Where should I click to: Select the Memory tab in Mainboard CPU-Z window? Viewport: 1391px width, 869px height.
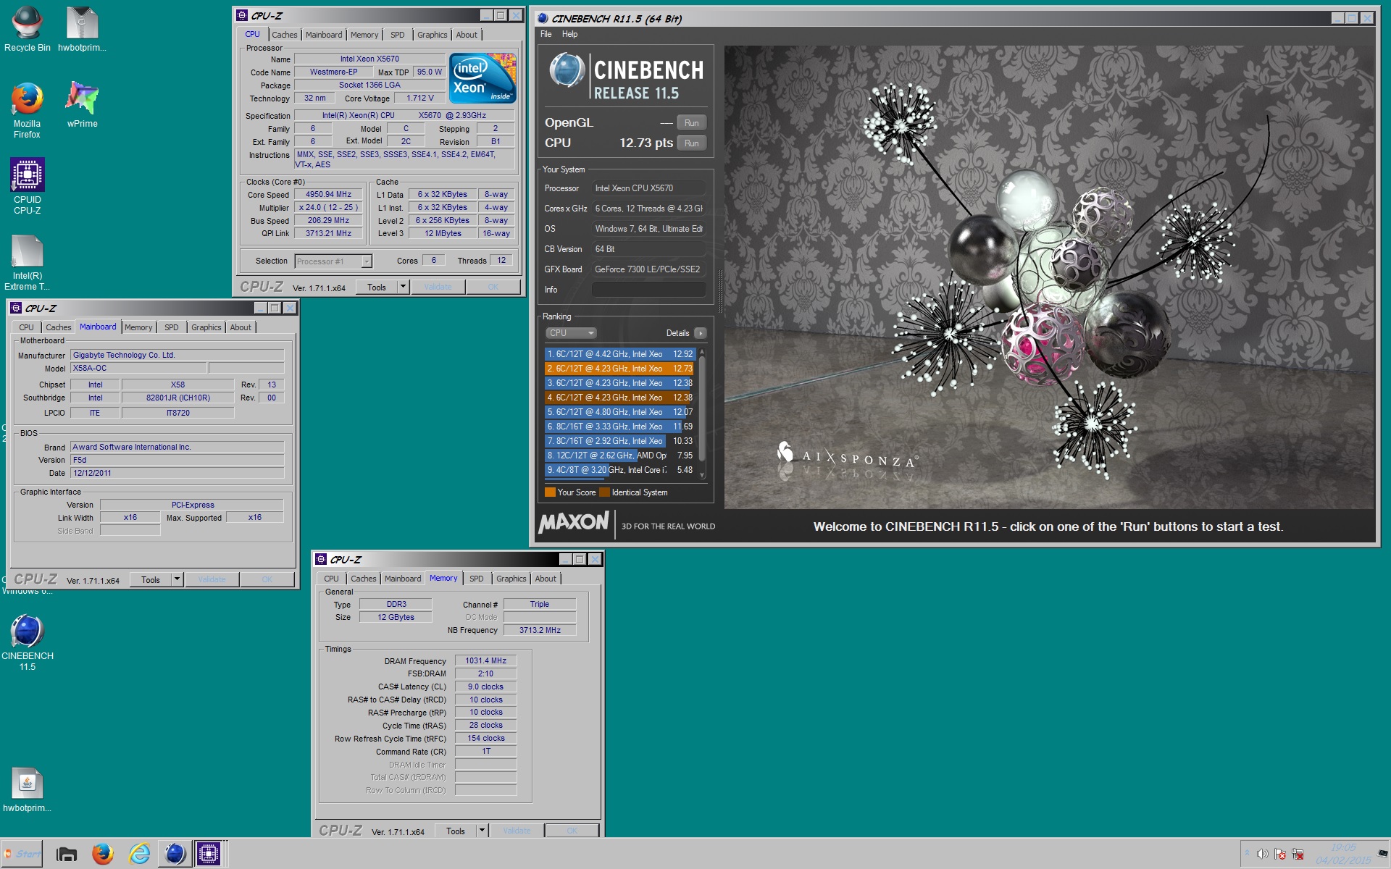pos(138,327)
